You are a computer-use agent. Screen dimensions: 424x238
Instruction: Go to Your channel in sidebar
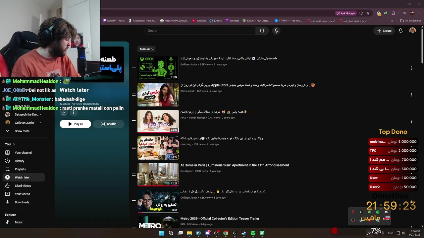coord(23,153)
